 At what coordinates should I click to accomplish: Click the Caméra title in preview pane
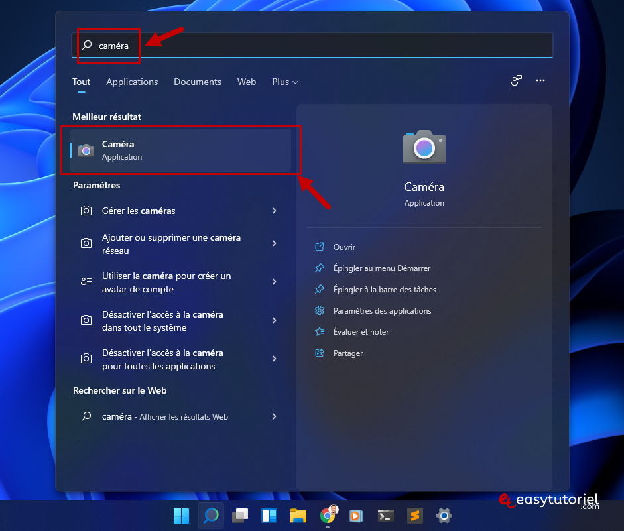tap(424, 187)
